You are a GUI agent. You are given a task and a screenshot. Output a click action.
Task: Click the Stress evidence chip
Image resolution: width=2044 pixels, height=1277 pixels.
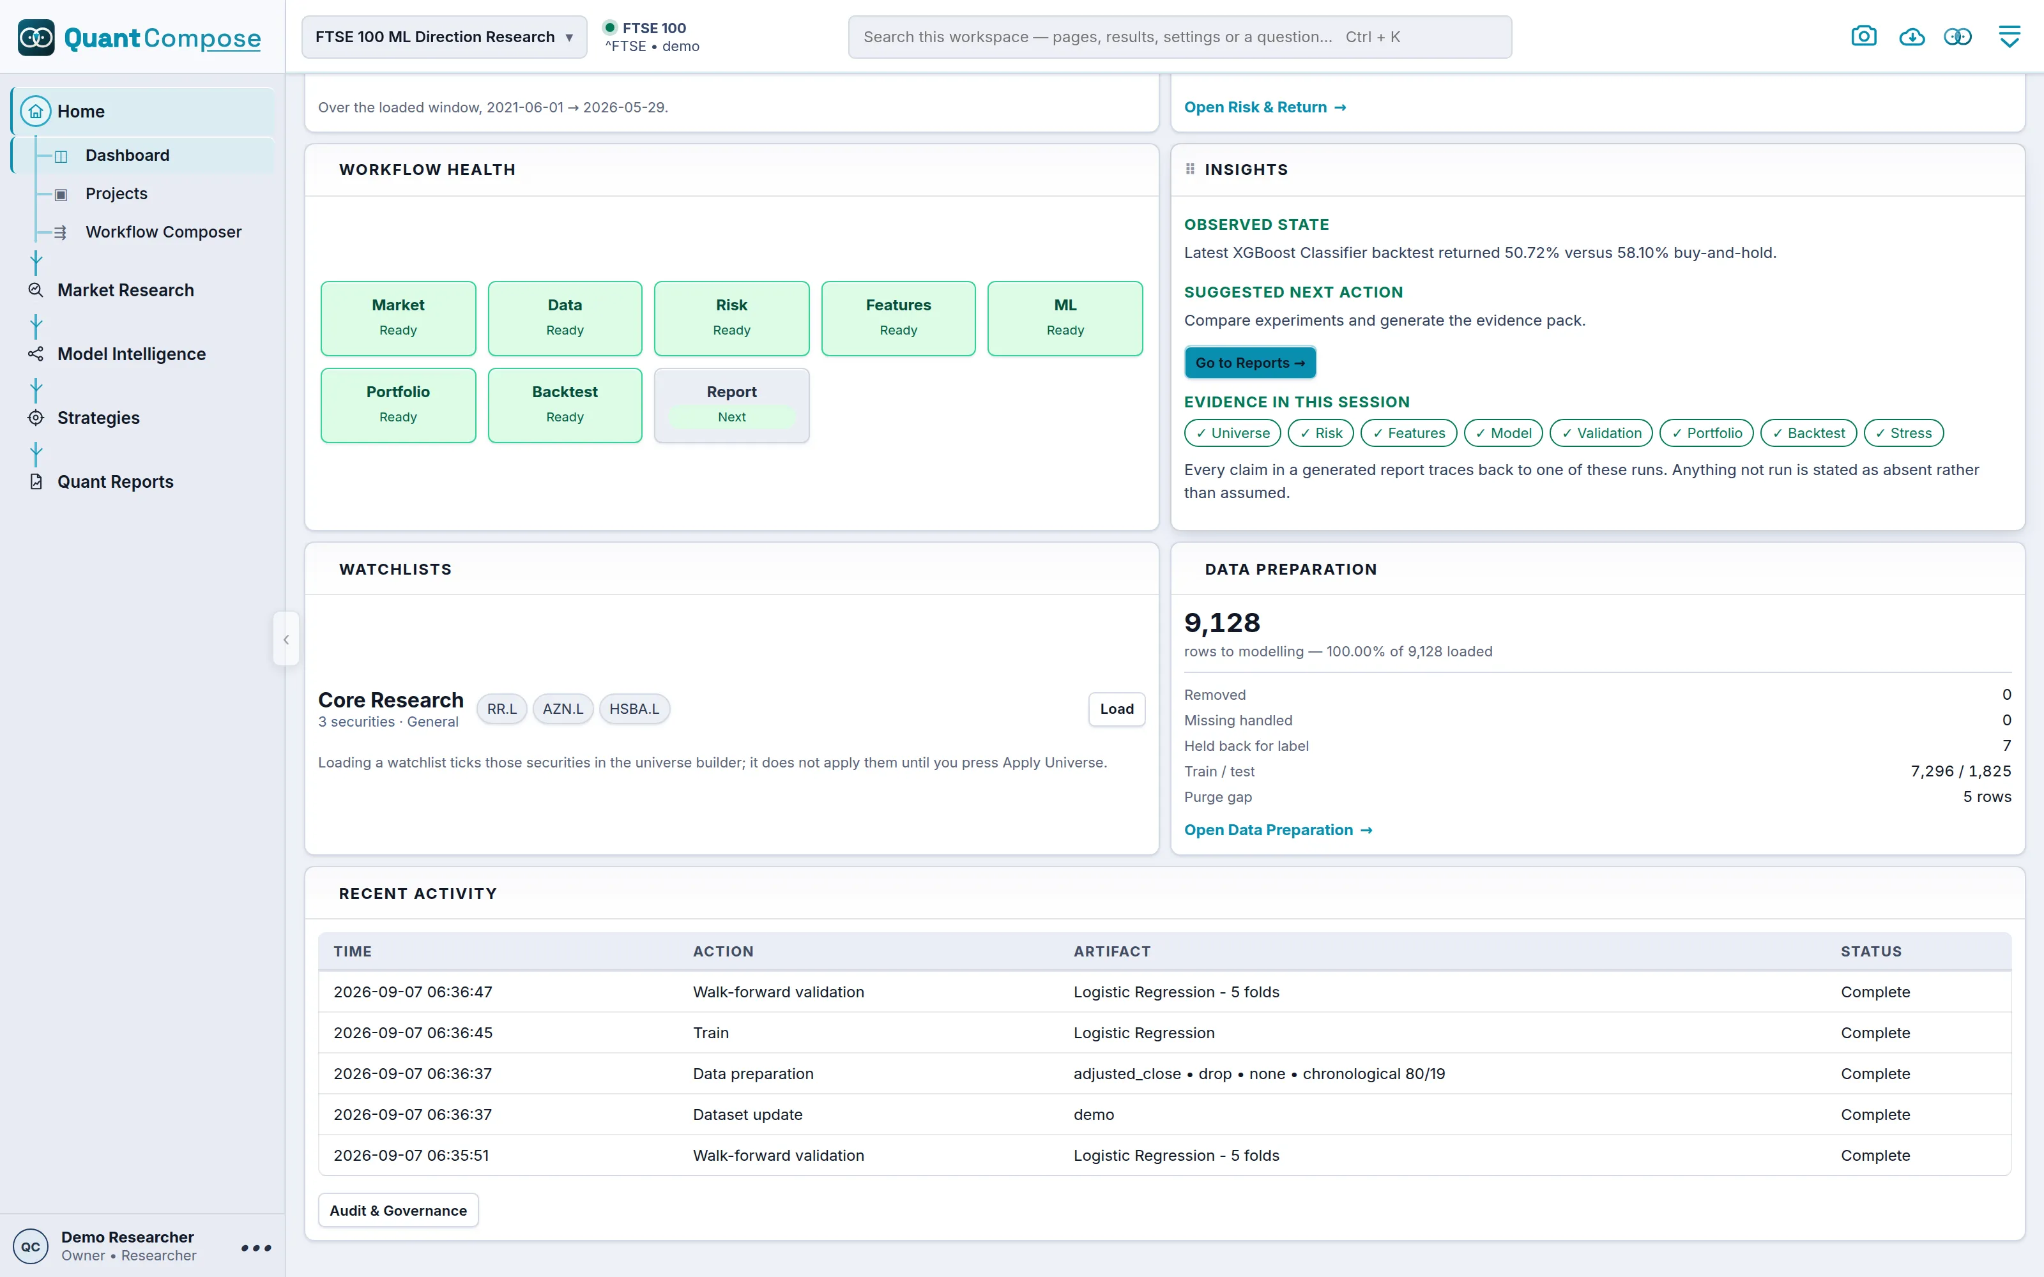tap(1903, 432)
